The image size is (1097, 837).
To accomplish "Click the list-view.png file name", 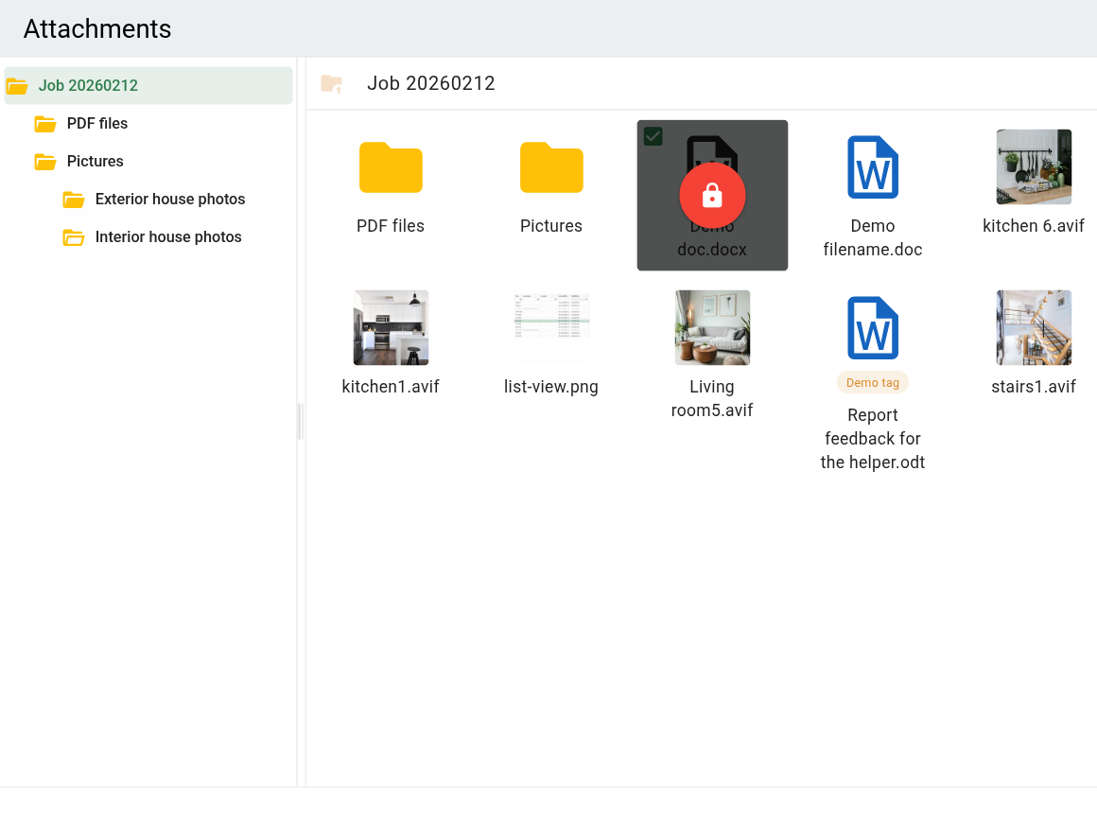I will pyautogui.click(x=551, y=386).
